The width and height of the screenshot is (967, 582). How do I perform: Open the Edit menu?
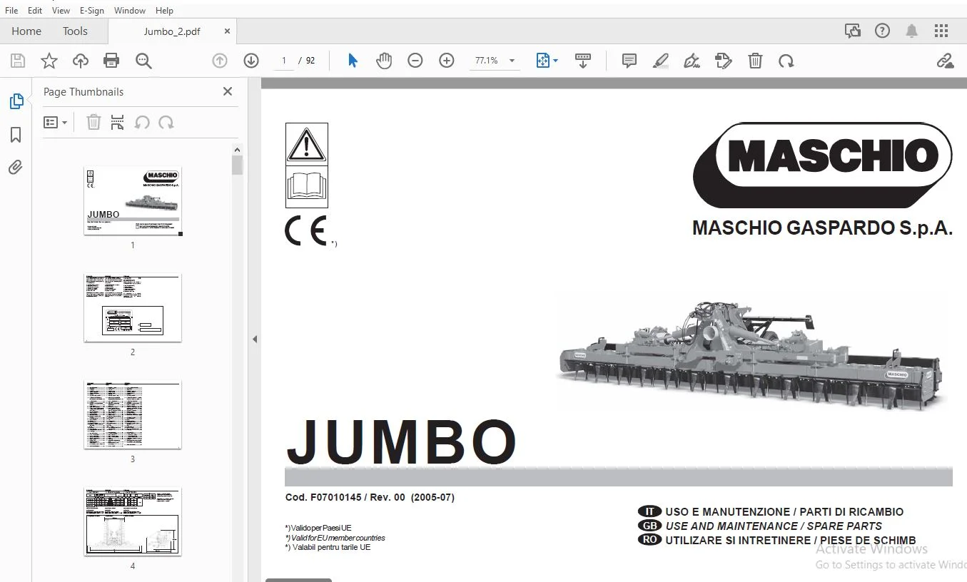click(x=35, y=11)
